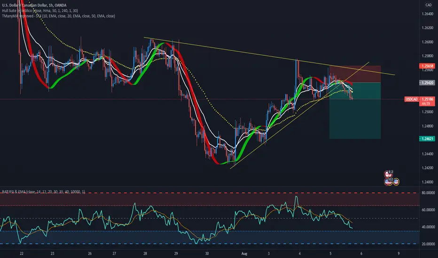Click the 1.26000 price axis label
The width and height of the screenshot is (438, 258).
(x=427, y=42)
